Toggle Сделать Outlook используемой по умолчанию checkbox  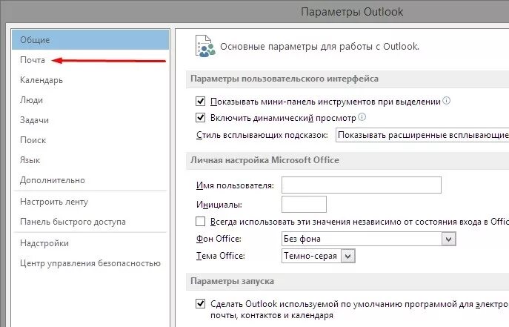(x=200, y=303)
